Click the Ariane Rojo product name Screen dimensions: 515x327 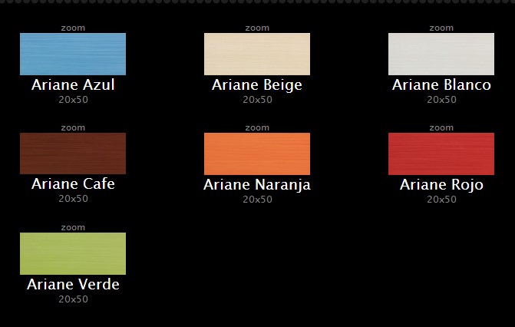(x=441, y=185)
